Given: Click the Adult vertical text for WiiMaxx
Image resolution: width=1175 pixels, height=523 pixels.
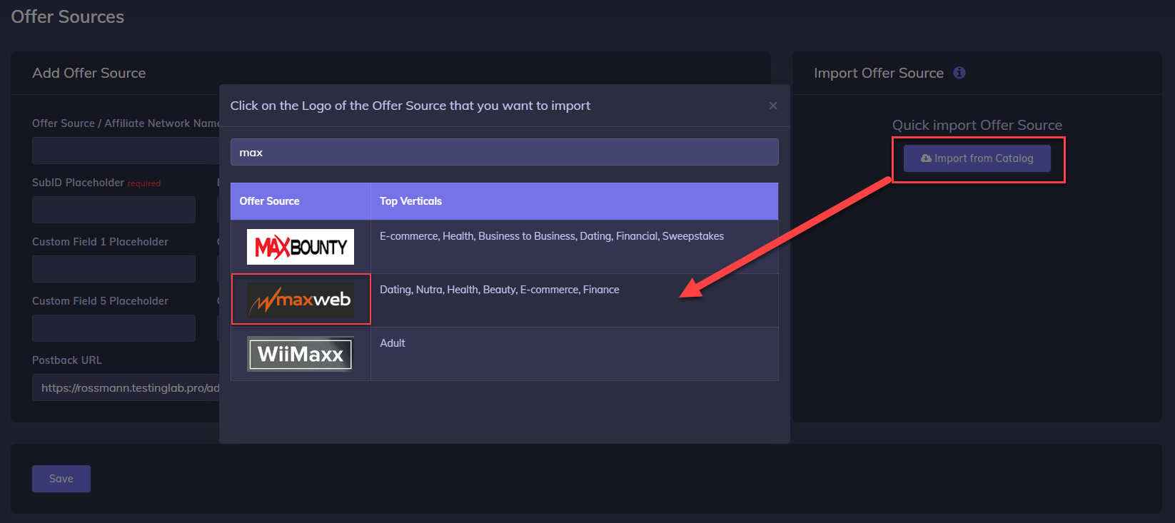Looking at the screenshot, I should pos(393,343).
